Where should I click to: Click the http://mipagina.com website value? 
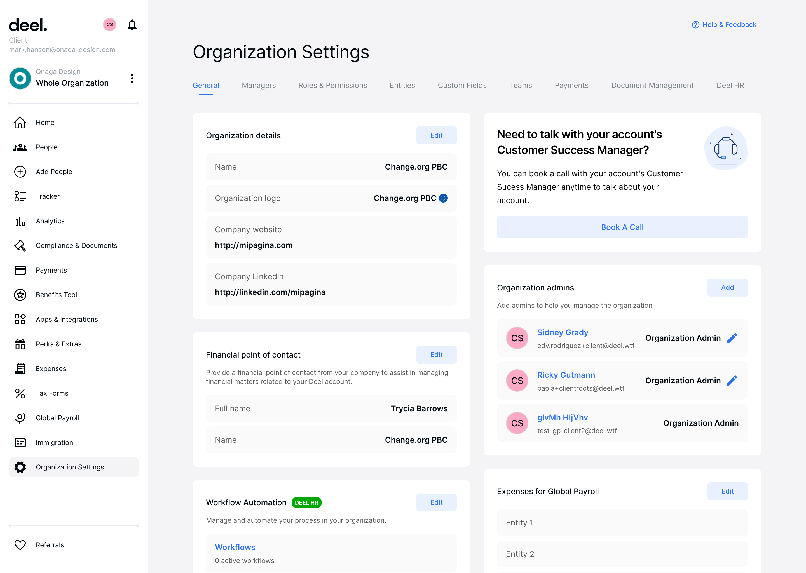[254, 245]
